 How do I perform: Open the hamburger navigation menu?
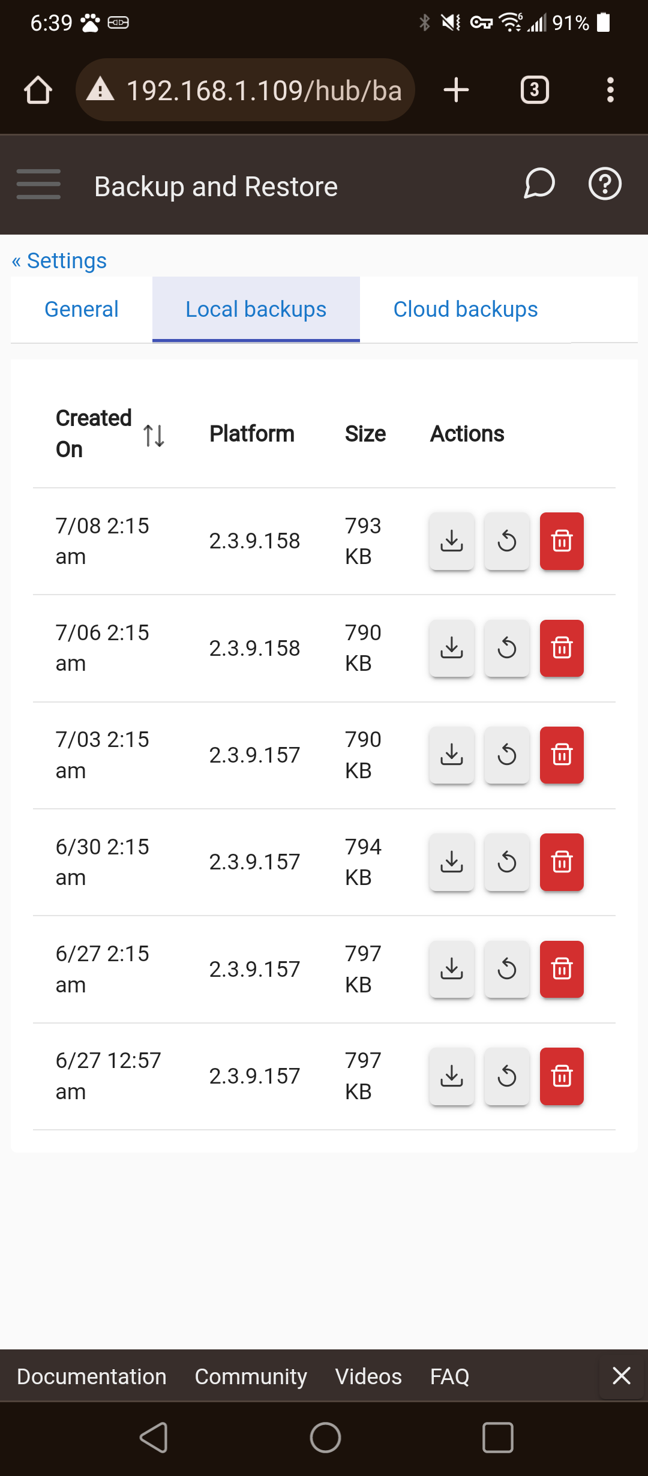(x=38, y=184)
